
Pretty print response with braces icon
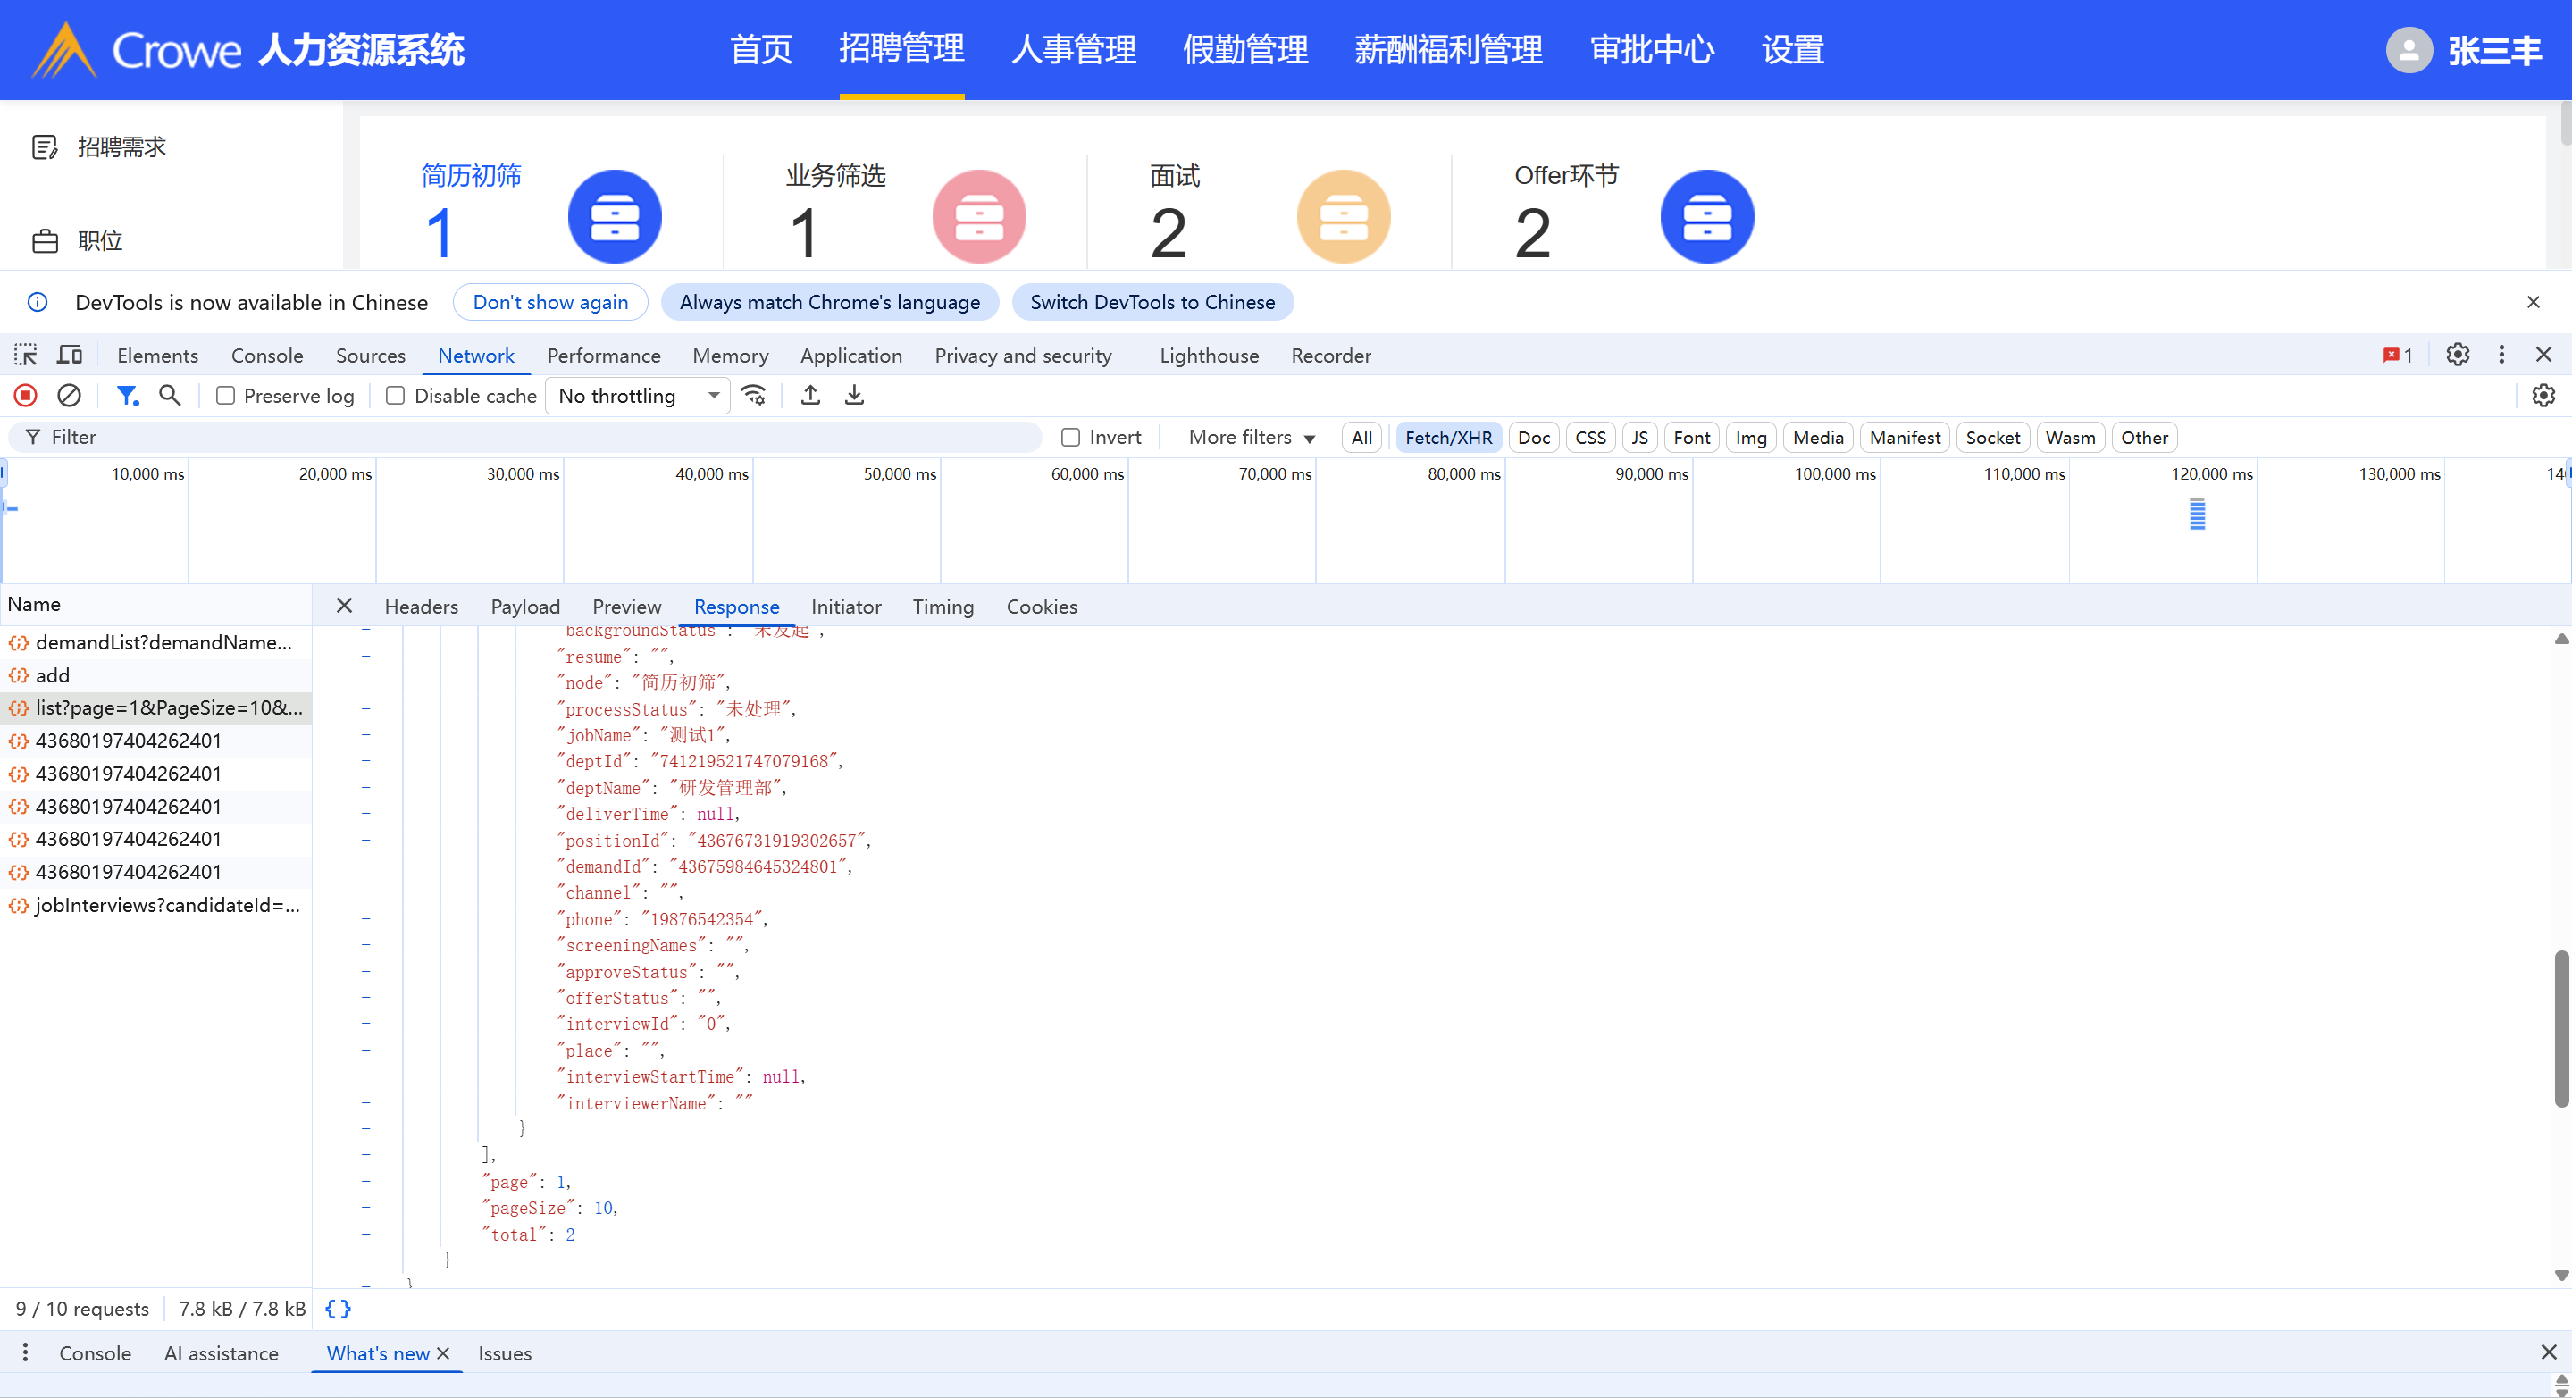point(338,1308)
